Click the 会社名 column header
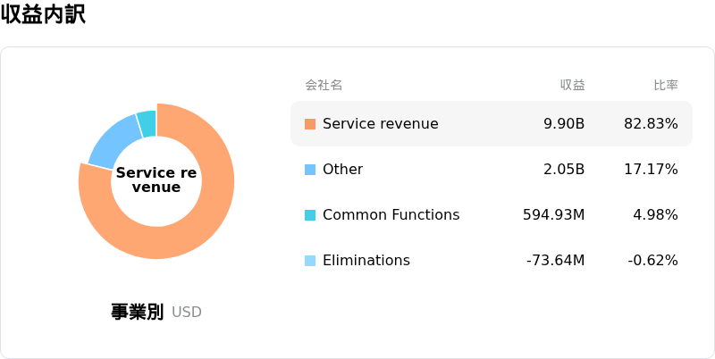Screen dimensions: 715x359 324,85
